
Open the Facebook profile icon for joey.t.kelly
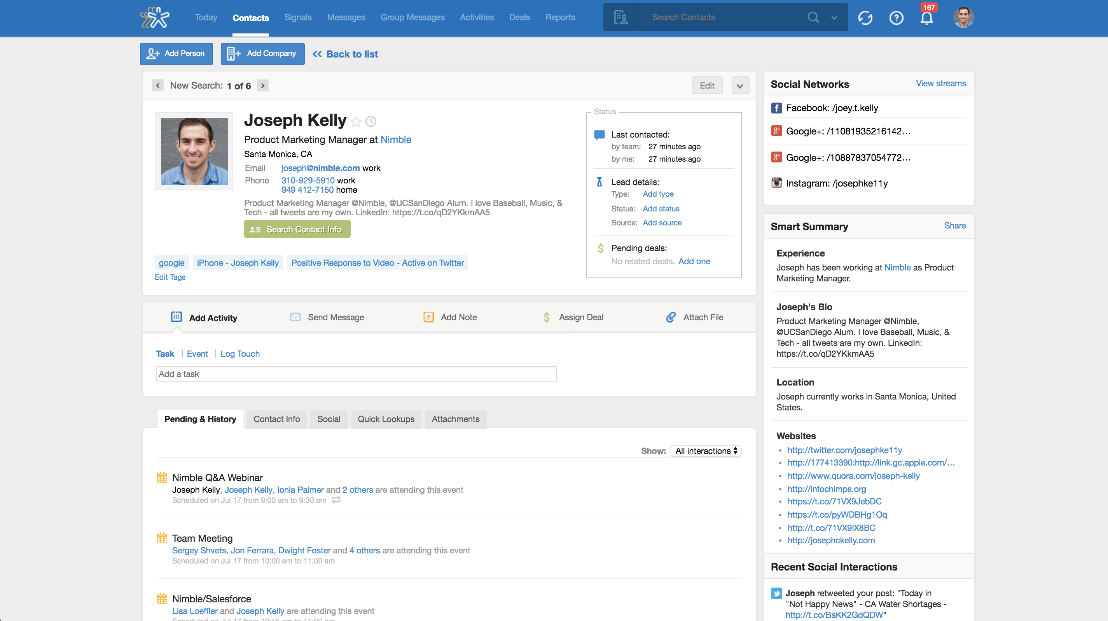coord(776,108)
